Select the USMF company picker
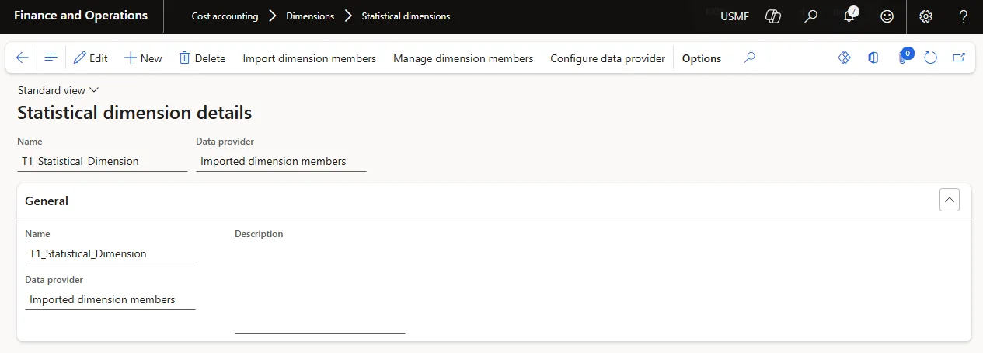Screen dimensions: 983x353 coord(734,16)
